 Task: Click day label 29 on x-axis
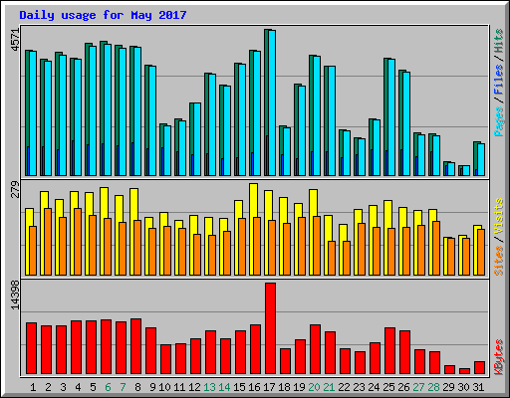(448, 387)
